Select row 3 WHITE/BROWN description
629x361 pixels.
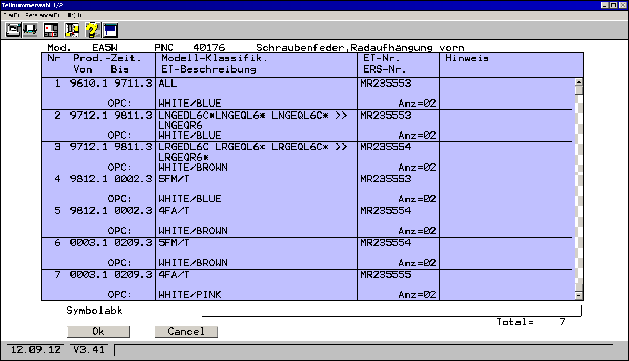coord(193,167)
